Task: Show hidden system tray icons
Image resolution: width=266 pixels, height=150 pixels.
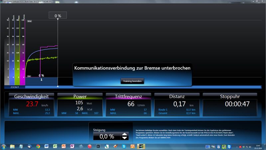Action: [237, 147]
